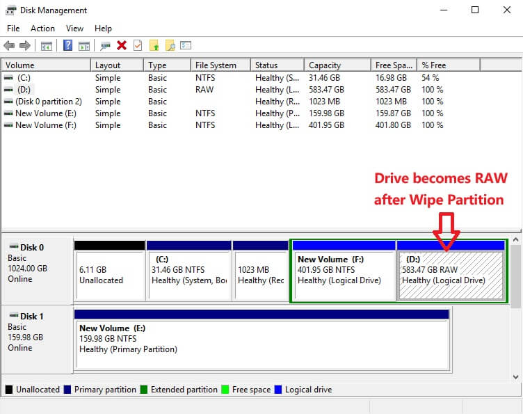Click the 54 % free cell
The image size is (523, 414).
click(430, 78)
